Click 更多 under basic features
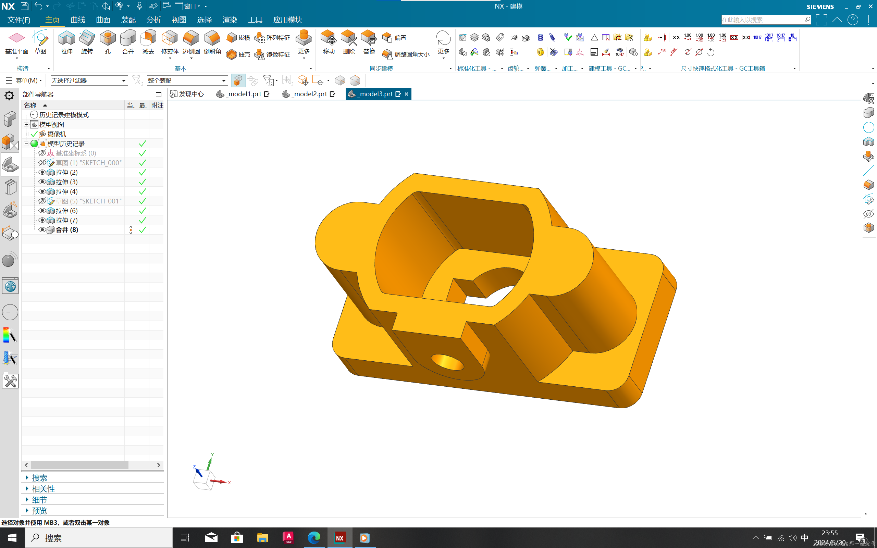This screenshot has width=877, height=548. pos(304,44)
